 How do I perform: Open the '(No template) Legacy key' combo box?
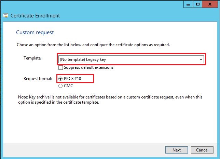click(130, 60)
